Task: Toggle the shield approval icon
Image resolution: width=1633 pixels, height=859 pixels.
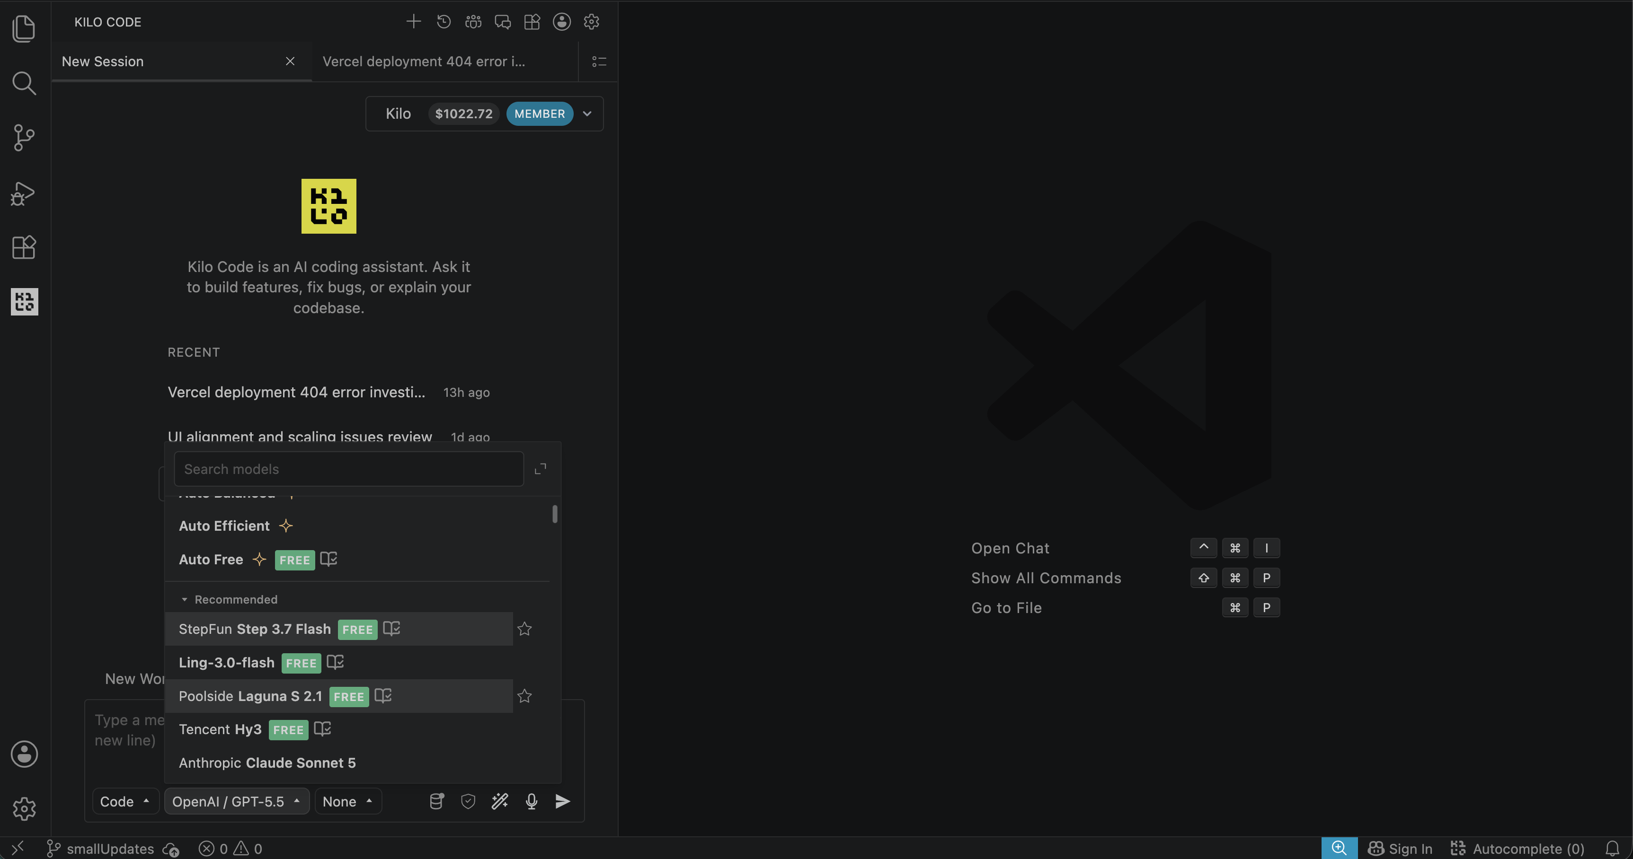Action: click(x=468, y=801)
